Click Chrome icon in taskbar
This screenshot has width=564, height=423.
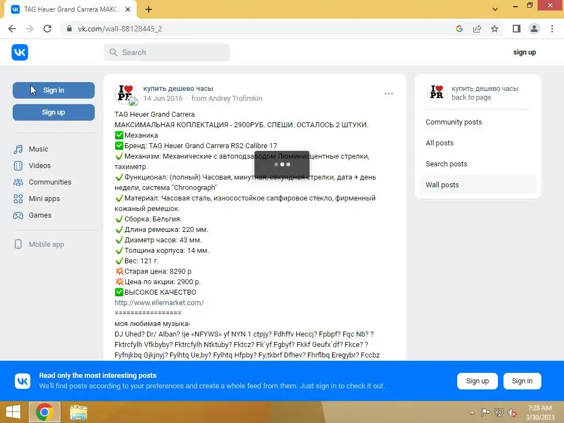(45, 412)
